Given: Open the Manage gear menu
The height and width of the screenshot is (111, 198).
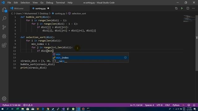Looking at the screenshot, I should pos(4,99).
